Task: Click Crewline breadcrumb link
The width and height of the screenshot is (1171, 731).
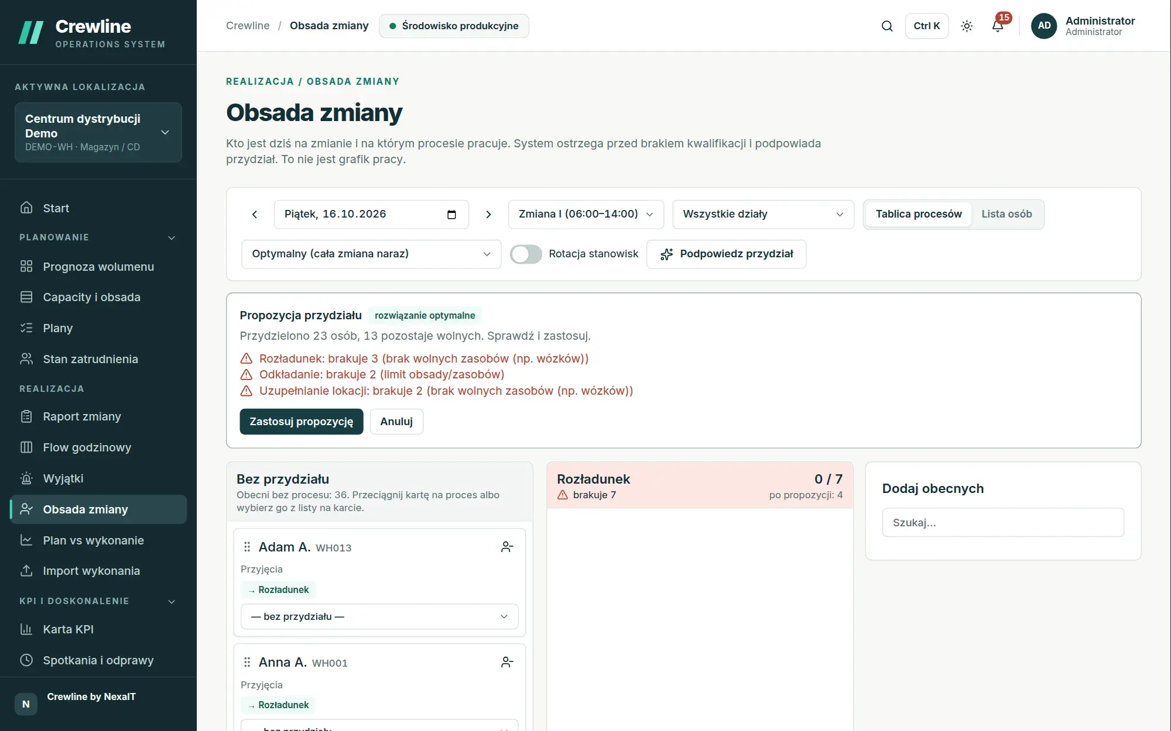Action: (248, 26)
